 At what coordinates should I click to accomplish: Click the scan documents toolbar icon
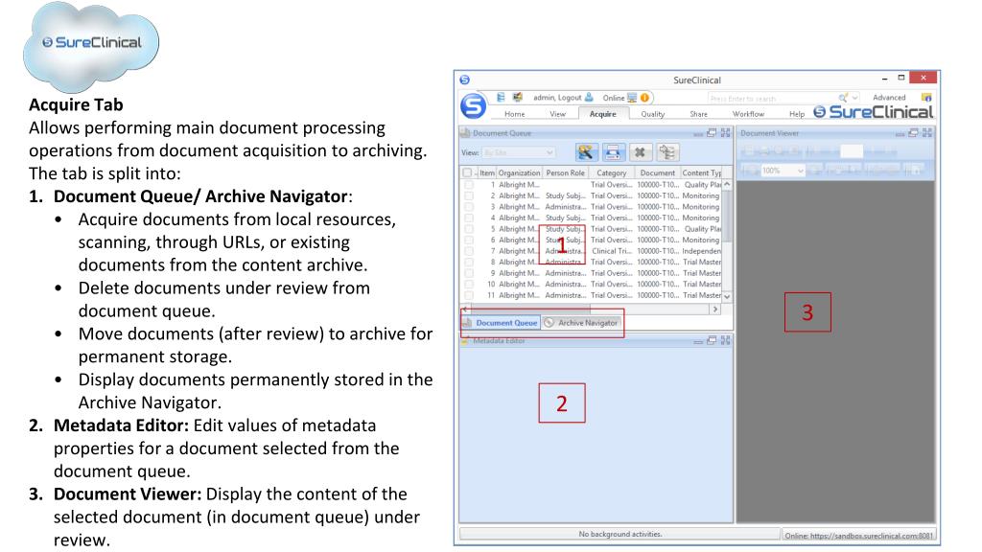pos(613,152)
